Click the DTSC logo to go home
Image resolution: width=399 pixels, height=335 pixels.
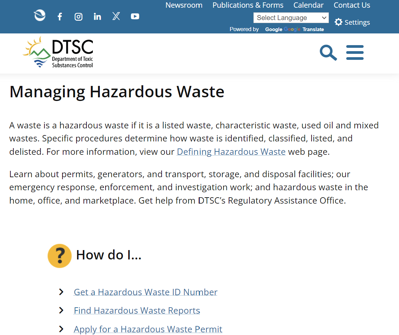tap(58, 52)
